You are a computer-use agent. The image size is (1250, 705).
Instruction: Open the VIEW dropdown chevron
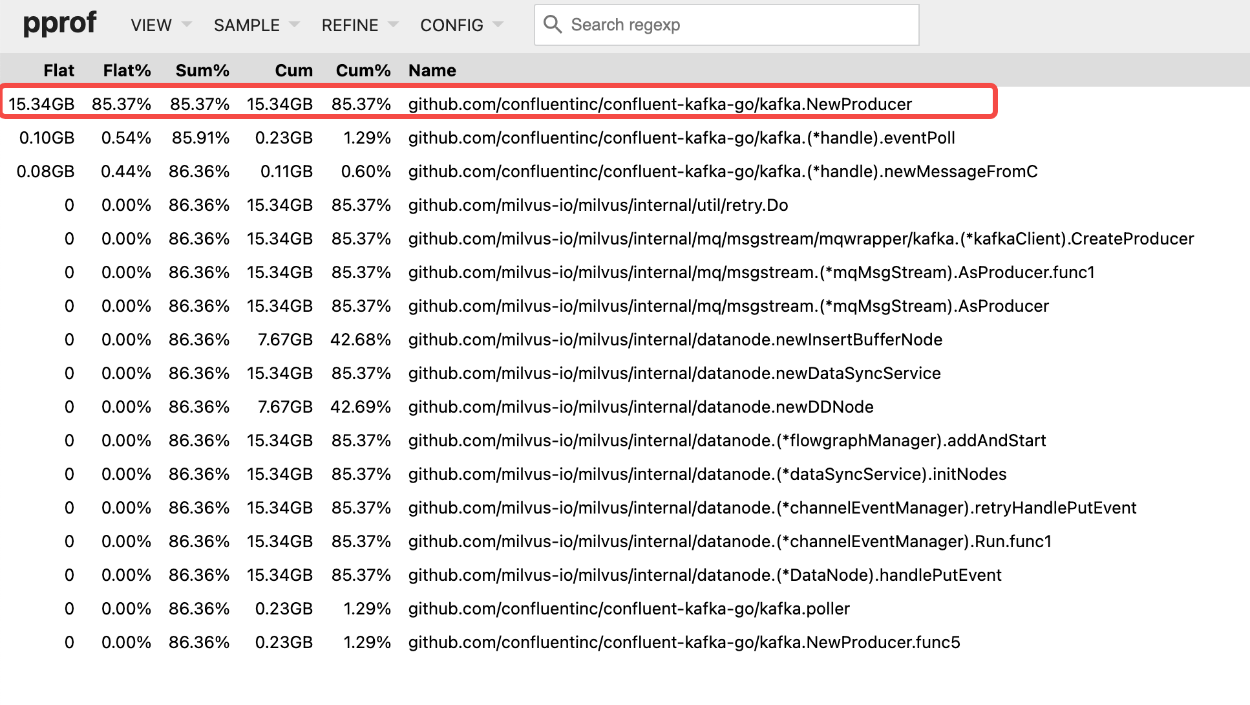(x=187, y=25)
